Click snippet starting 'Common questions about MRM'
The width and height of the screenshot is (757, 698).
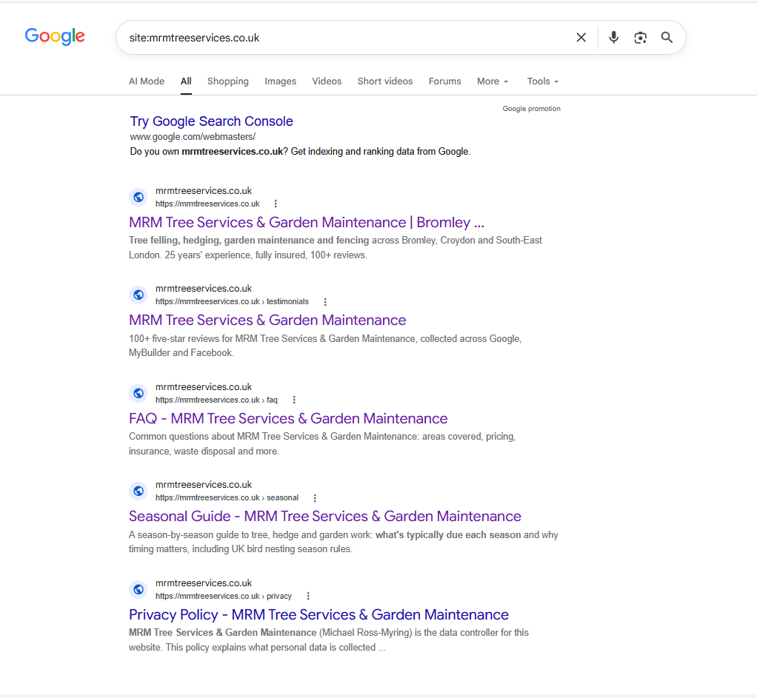click(322, 444)
